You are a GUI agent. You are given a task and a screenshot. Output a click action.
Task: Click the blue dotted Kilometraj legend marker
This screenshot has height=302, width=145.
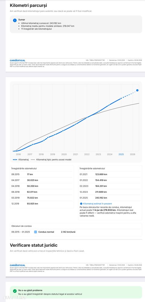coord(15,160)
